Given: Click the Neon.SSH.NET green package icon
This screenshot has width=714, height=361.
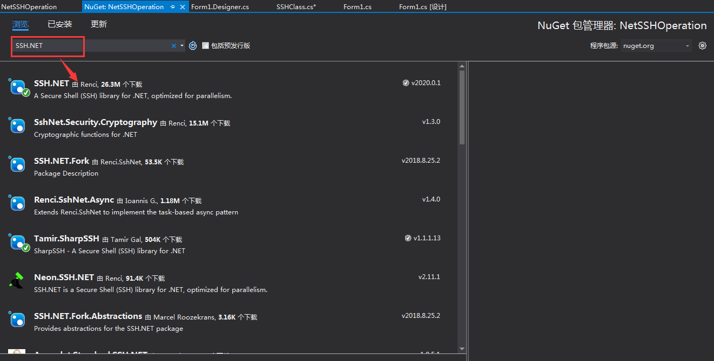Looking at the screenshot, I should 16,281.
